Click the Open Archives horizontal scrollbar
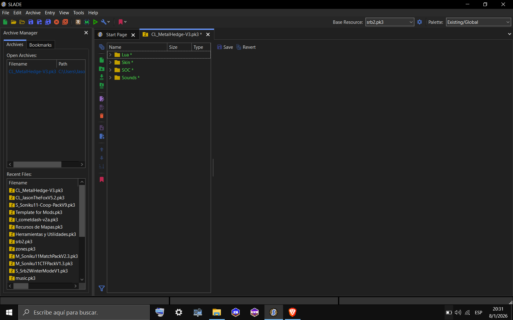Viewport: 513px width, 320px height. pos(46,165)
